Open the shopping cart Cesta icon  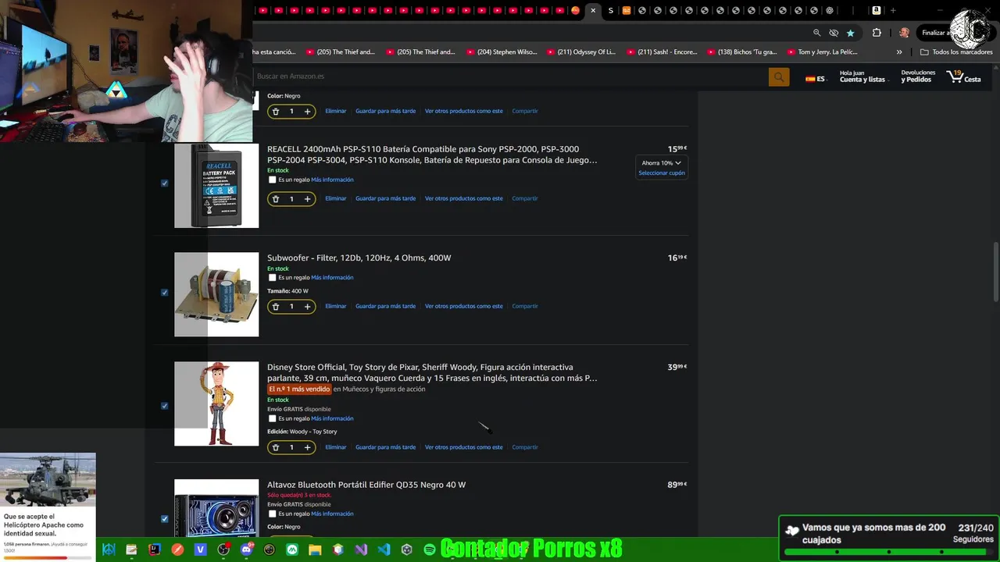coord(963,76)
